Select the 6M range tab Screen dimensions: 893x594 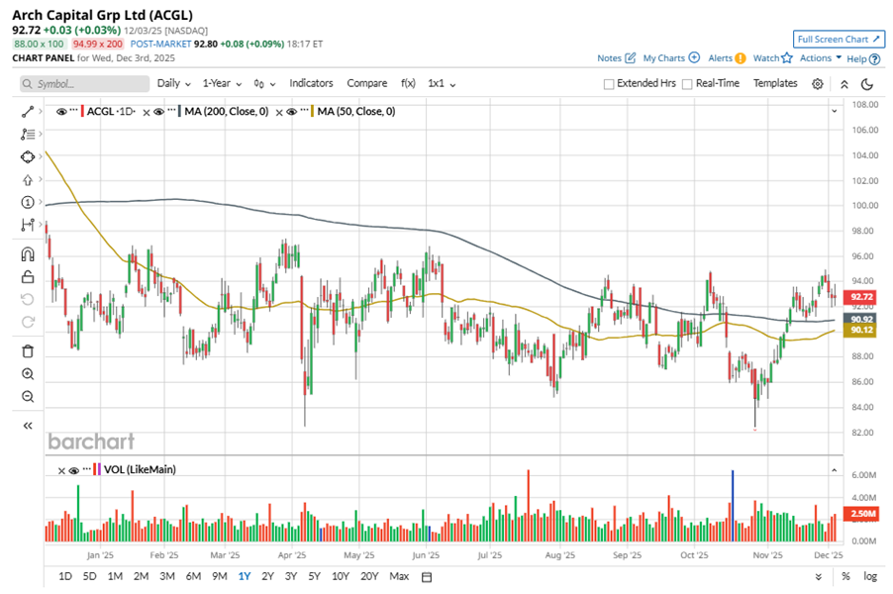(193, 576)
